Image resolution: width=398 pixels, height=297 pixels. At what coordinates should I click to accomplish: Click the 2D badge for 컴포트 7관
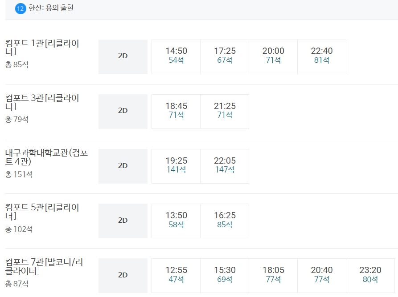[123, 275]
